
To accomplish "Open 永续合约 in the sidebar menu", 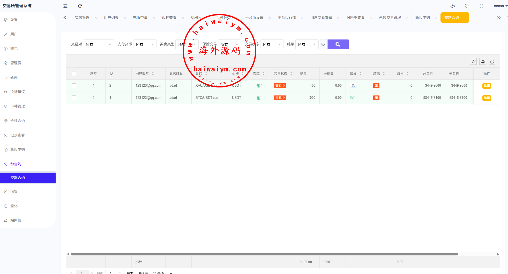I will pyautogui.click(x=18, y=121).
